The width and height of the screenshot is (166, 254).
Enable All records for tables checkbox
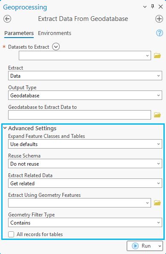[x=11, y=234]
